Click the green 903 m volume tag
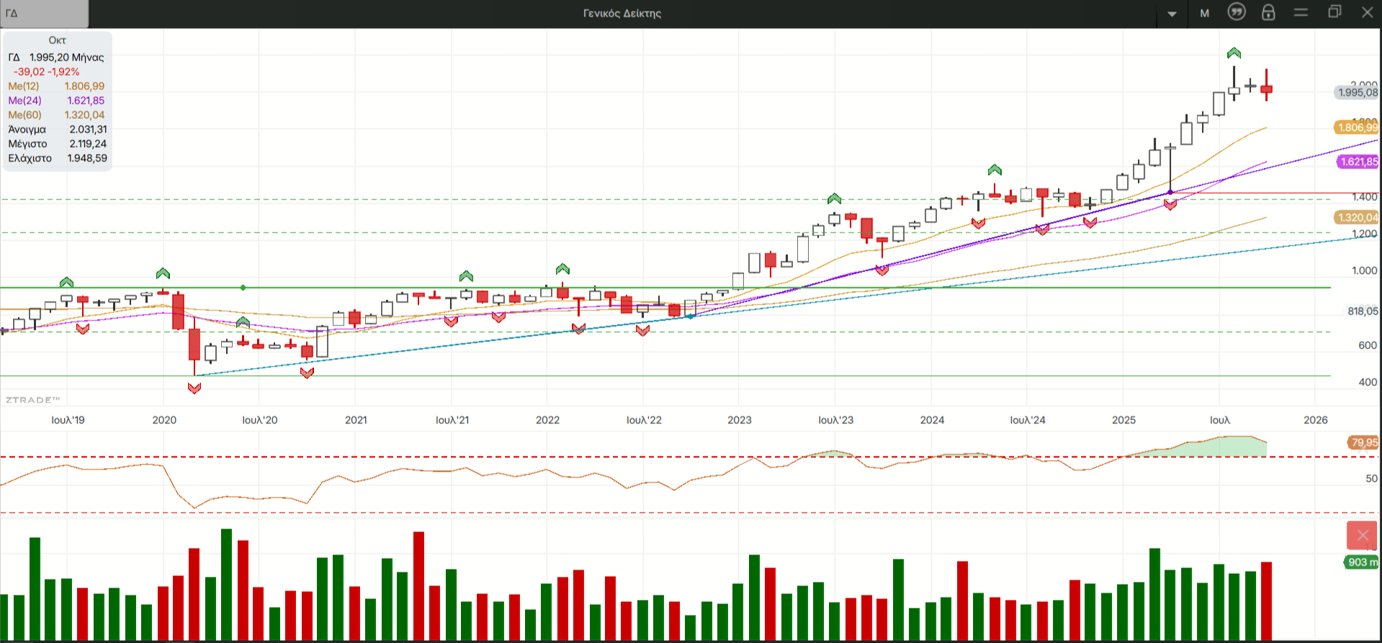 [1362, 562]
